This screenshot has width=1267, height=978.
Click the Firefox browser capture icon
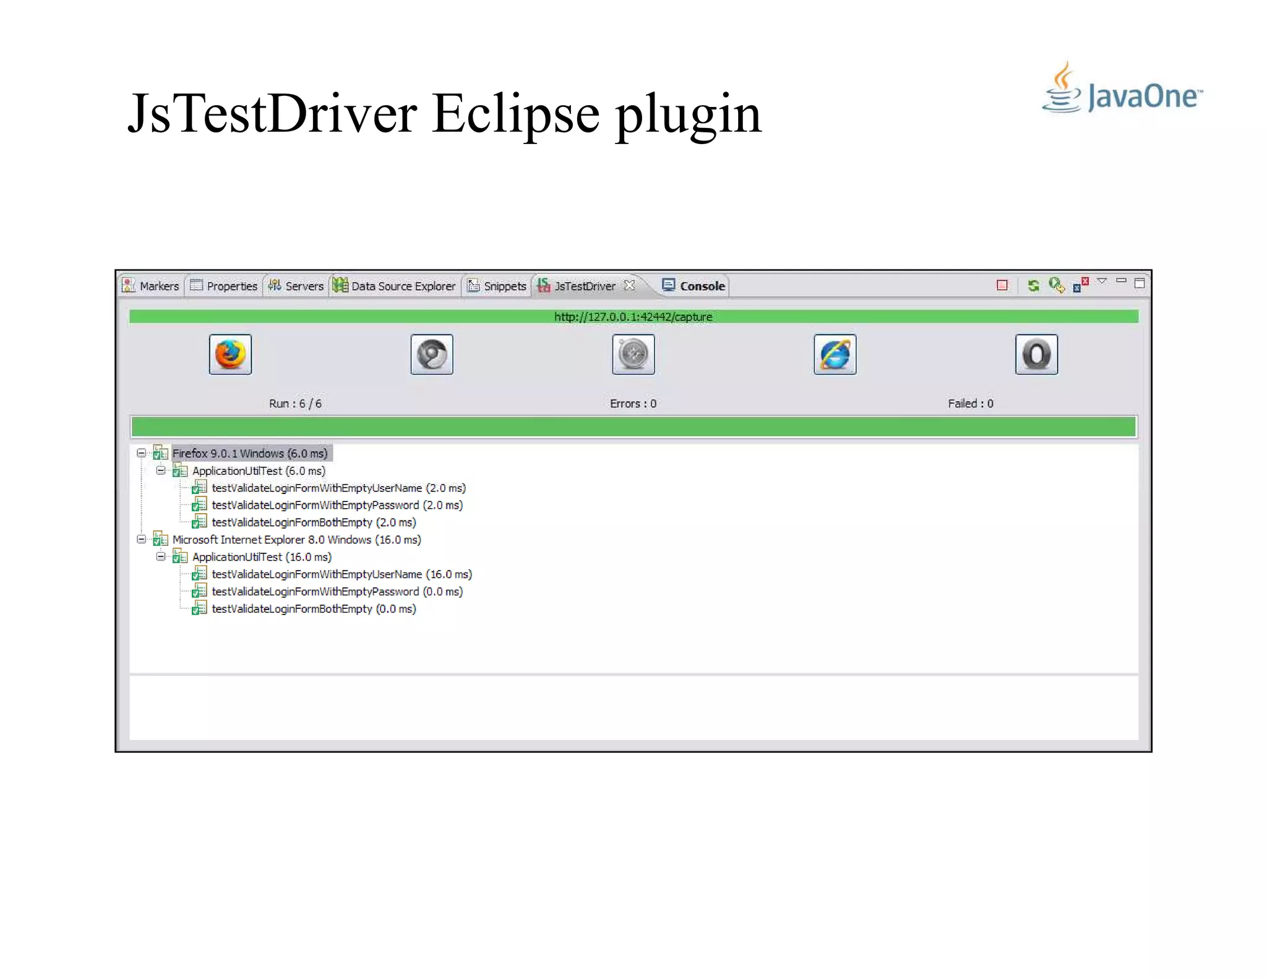click(230, 354)
